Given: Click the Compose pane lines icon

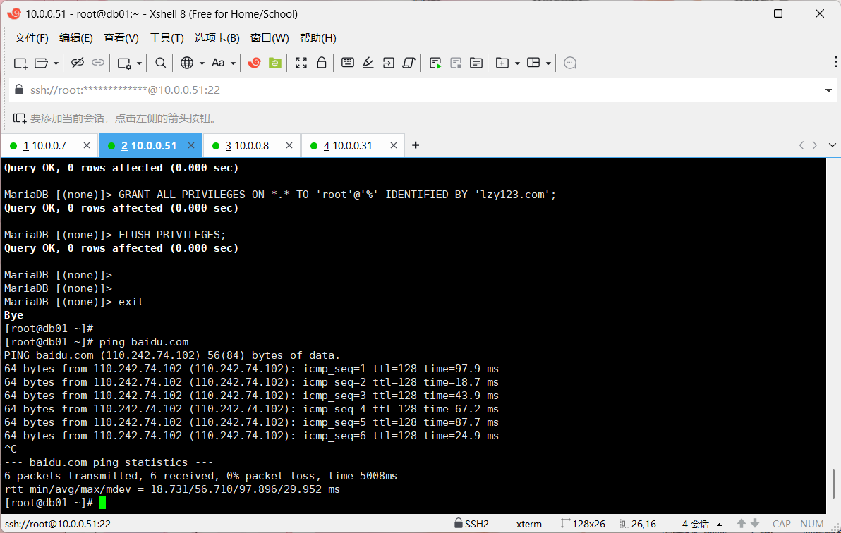Looking at the screenshot, I should (476, 63).
